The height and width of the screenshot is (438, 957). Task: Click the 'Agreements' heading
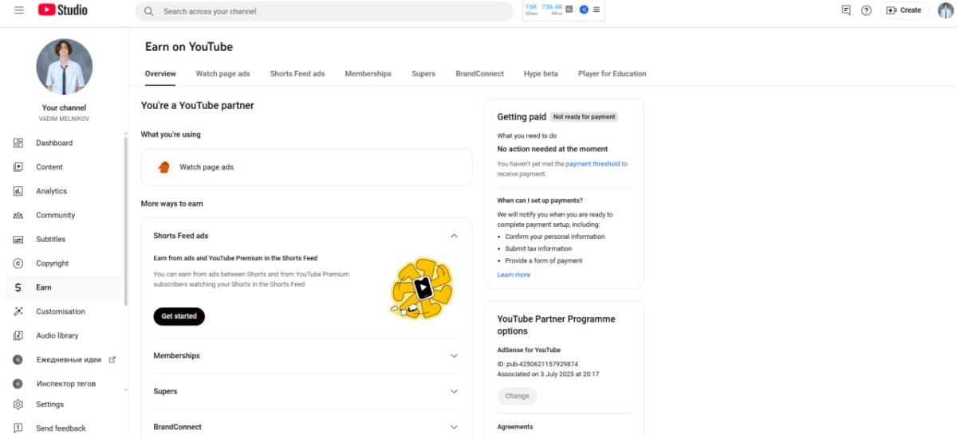point(515,427)
